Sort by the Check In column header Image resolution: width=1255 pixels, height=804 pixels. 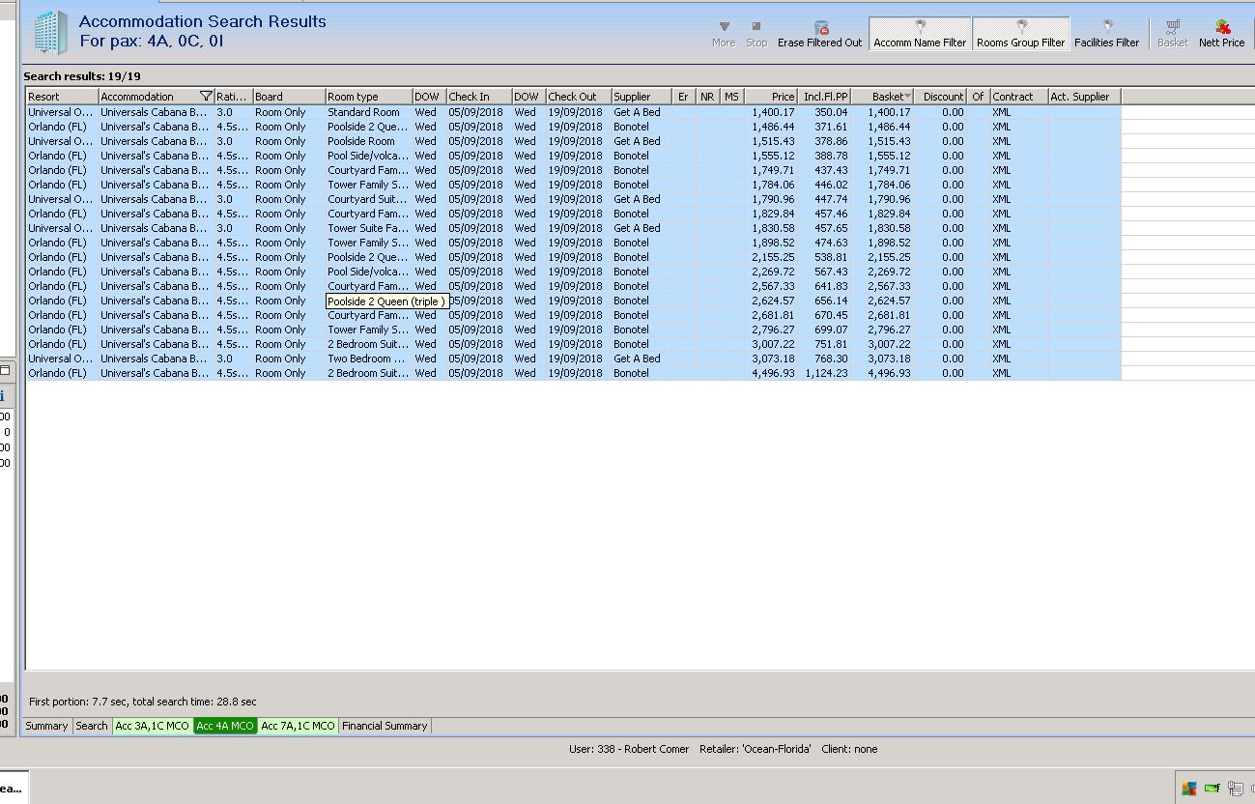[479, 97]
